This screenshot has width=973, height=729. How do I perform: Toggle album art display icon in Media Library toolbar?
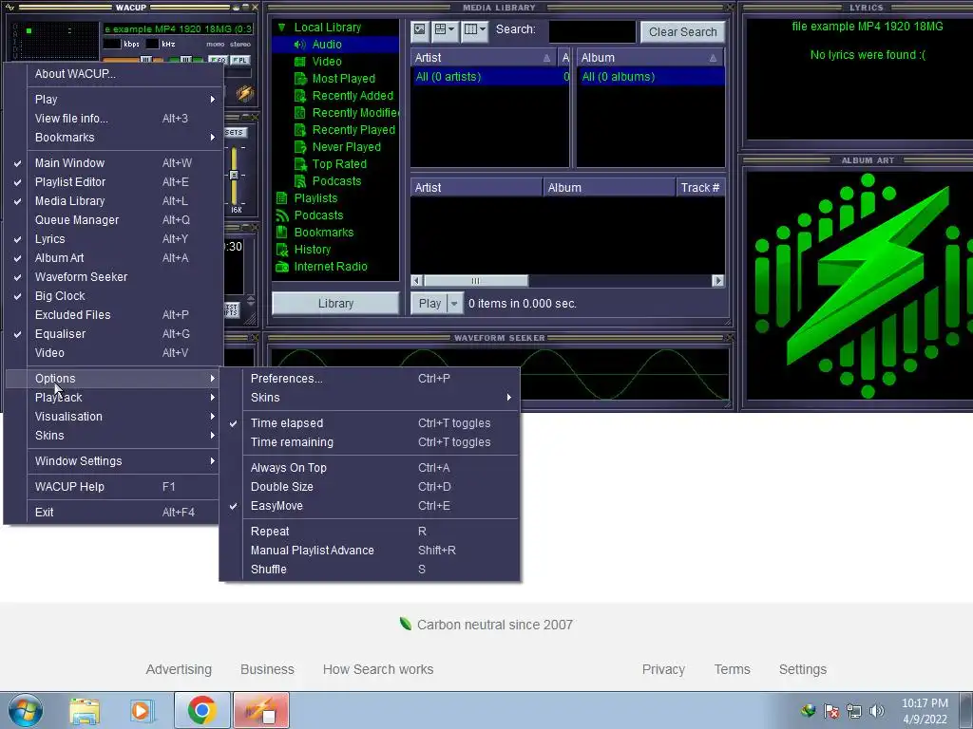coord(419,30)
